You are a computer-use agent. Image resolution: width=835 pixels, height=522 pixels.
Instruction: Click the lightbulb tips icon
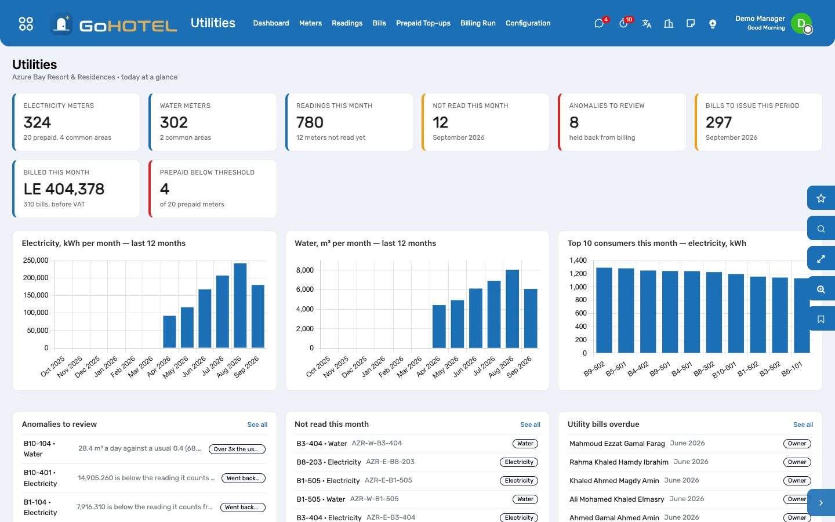tap(713, 23)
